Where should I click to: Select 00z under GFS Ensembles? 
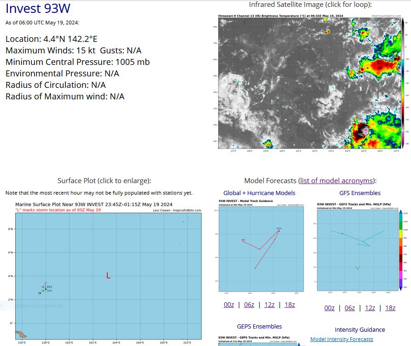(330, 308)
